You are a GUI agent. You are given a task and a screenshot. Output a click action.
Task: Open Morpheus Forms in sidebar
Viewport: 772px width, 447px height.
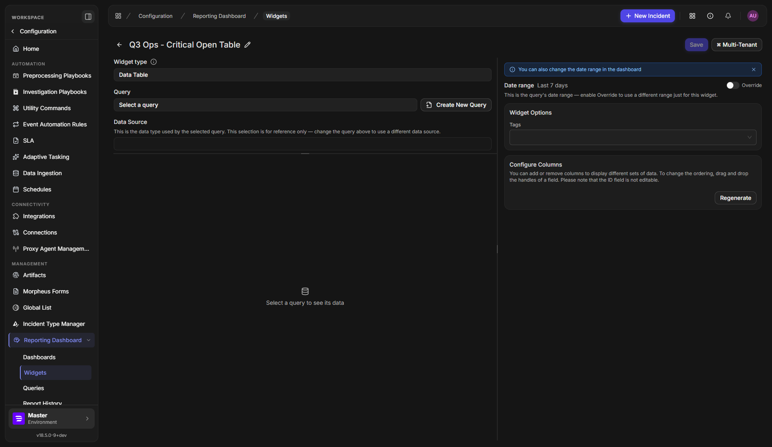[52, 291]
